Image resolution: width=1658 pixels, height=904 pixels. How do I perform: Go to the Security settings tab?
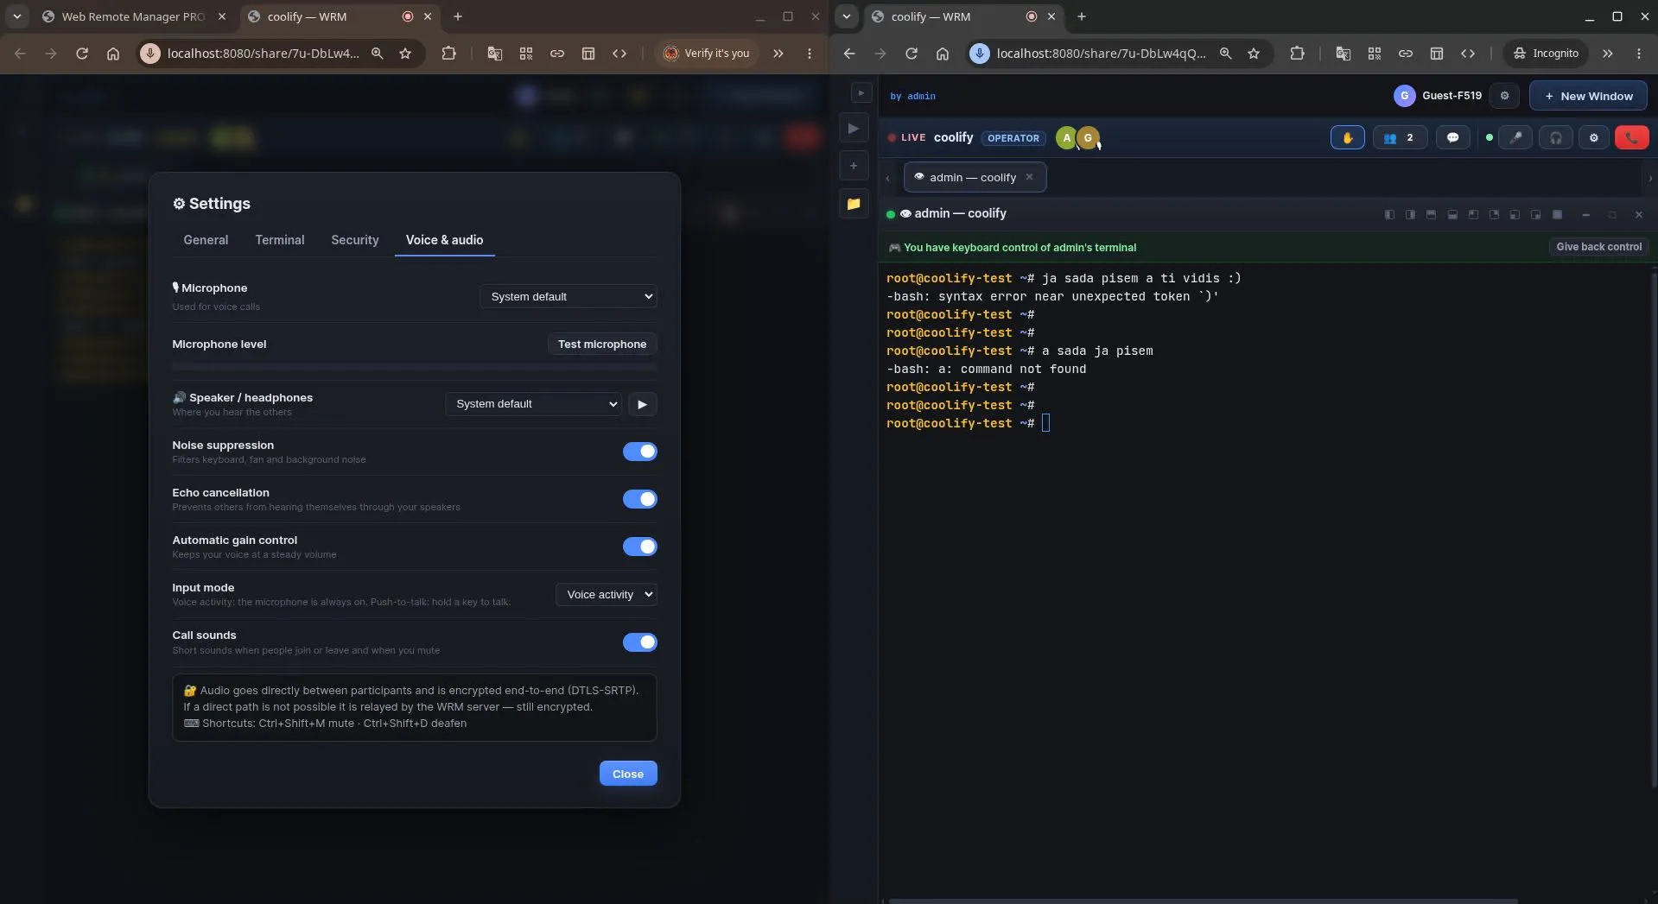pos(355,240)
